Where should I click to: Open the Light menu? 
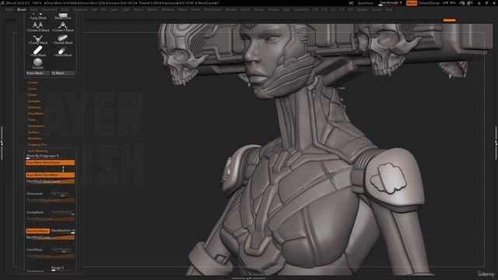[126, 9]
